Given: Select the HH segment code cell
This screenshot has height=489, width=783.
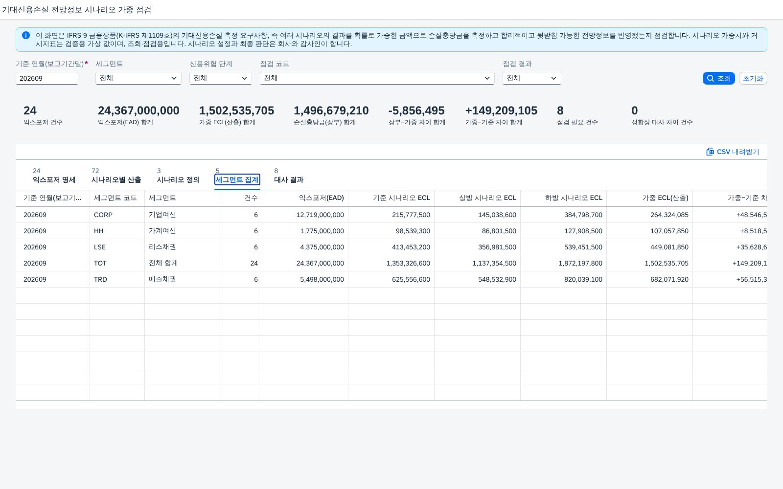Looking at the screenshot, I should click(x=117, y=231).
